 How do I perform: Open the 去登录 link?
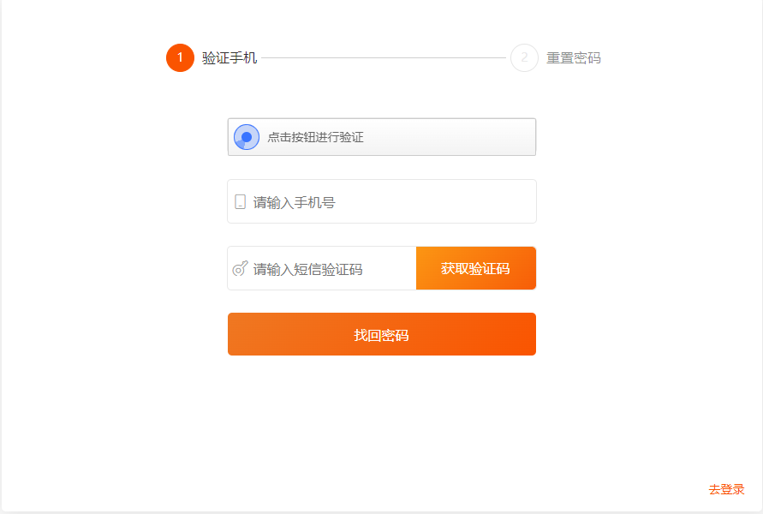click(x=726, y=489)
